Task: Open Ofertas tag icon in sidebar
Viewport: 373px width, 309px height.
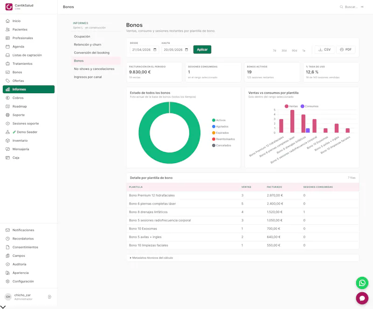Action: 7,81
